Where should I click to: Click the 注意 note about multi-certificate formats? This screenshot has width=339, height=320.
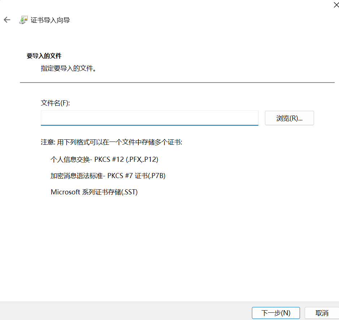click(x=111, y=142)
